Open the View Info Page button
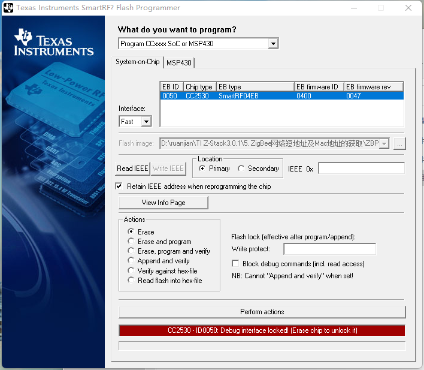 pyautogui.click(x=163, y=203)
